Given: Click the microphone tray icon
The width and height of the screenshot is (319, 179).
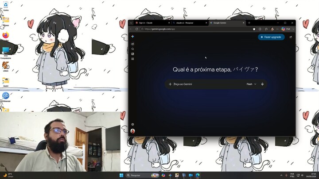Looking at the screenshot, I should (x=286, y=175).
